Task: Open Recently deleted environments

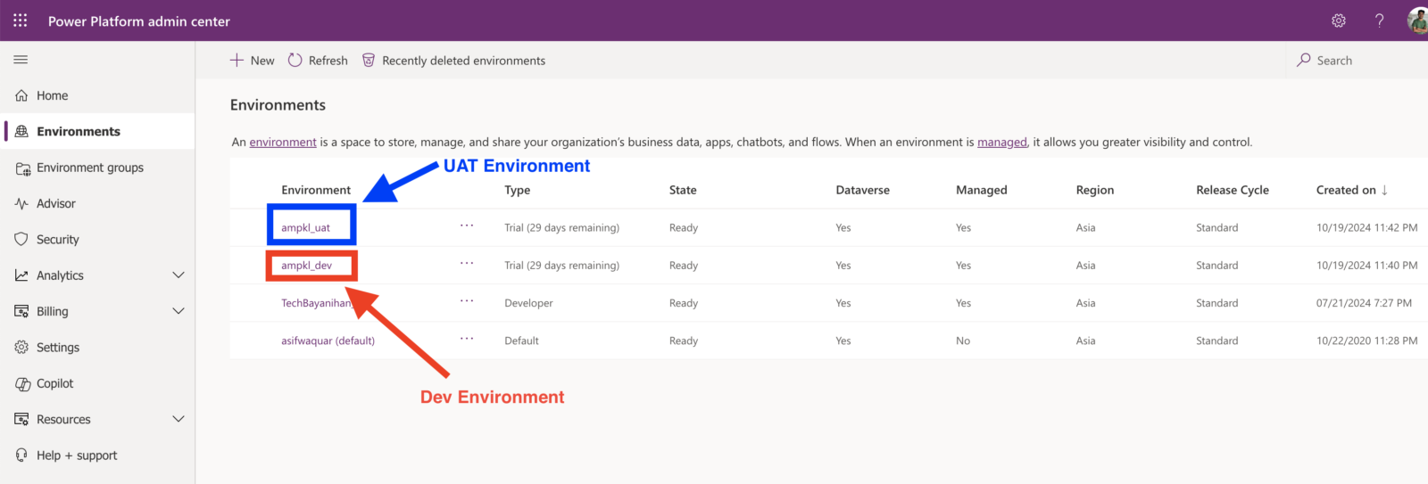Action: tap(453, 61)
